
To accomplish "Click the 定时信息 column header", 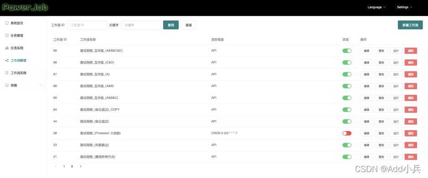I will pyautogui.click(x=217, y=40).
